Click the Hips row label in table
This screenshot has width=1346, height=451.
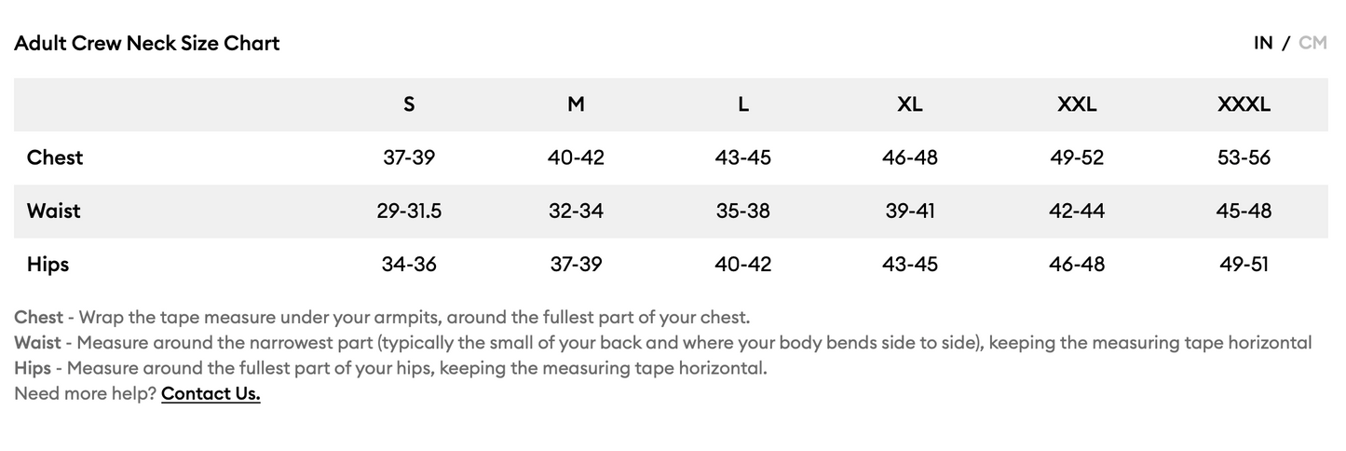click(x=48, y=265)
